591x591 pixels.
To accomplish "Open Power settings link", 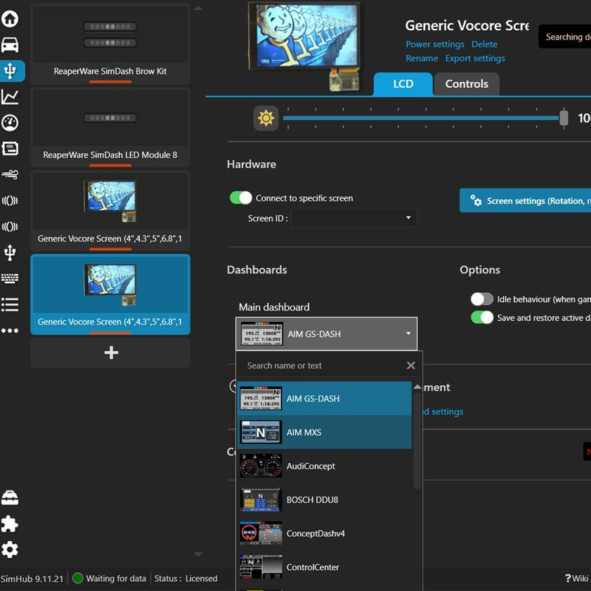I will click(435, 44).
